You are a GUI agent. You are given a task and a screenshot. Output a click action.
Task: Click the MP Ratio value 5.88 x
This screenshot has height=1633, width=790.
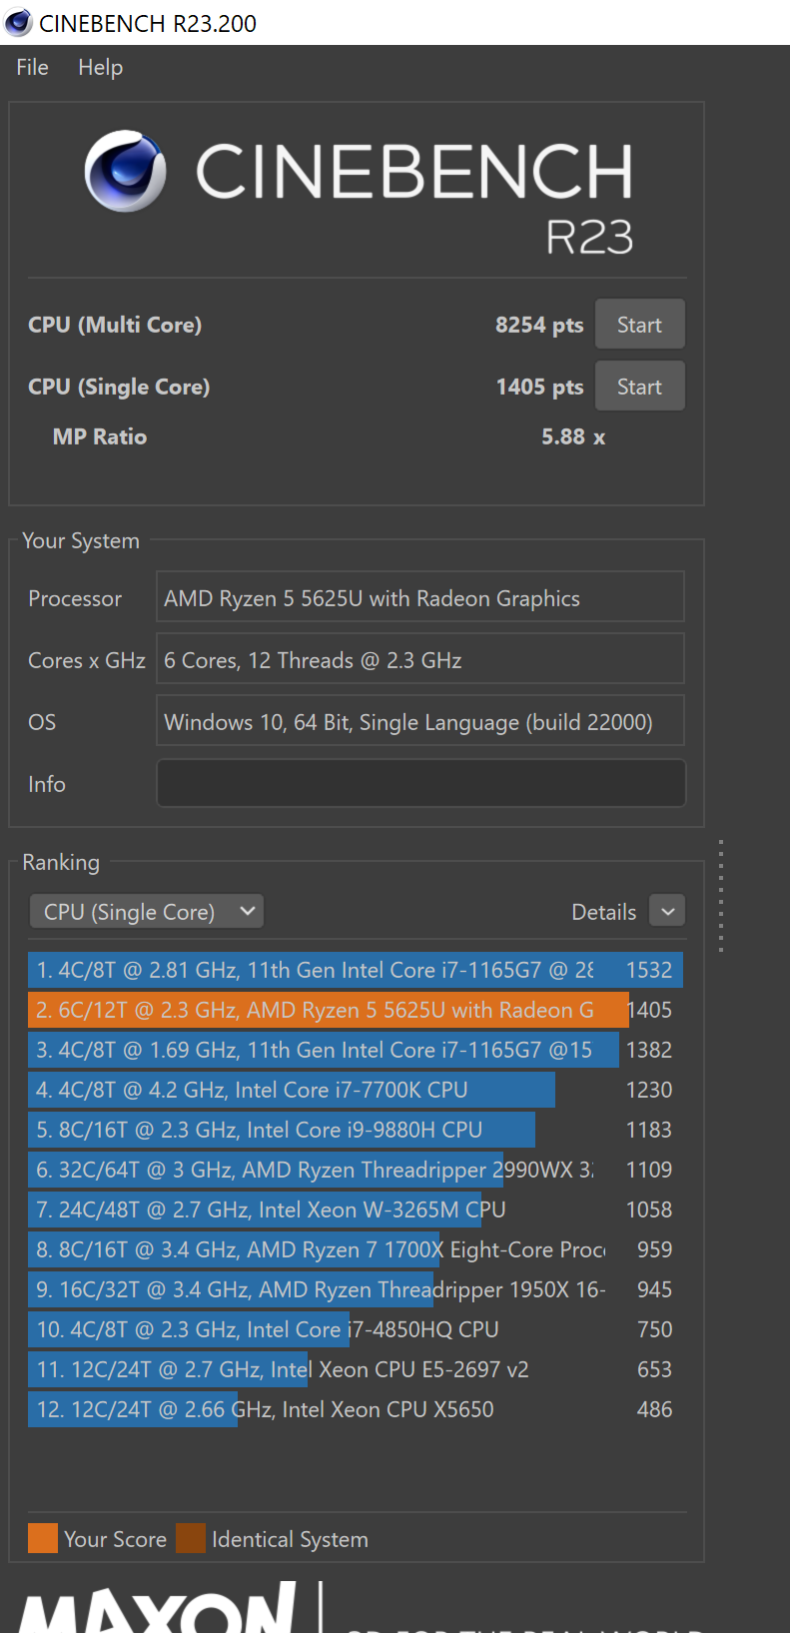pos(573,436)
